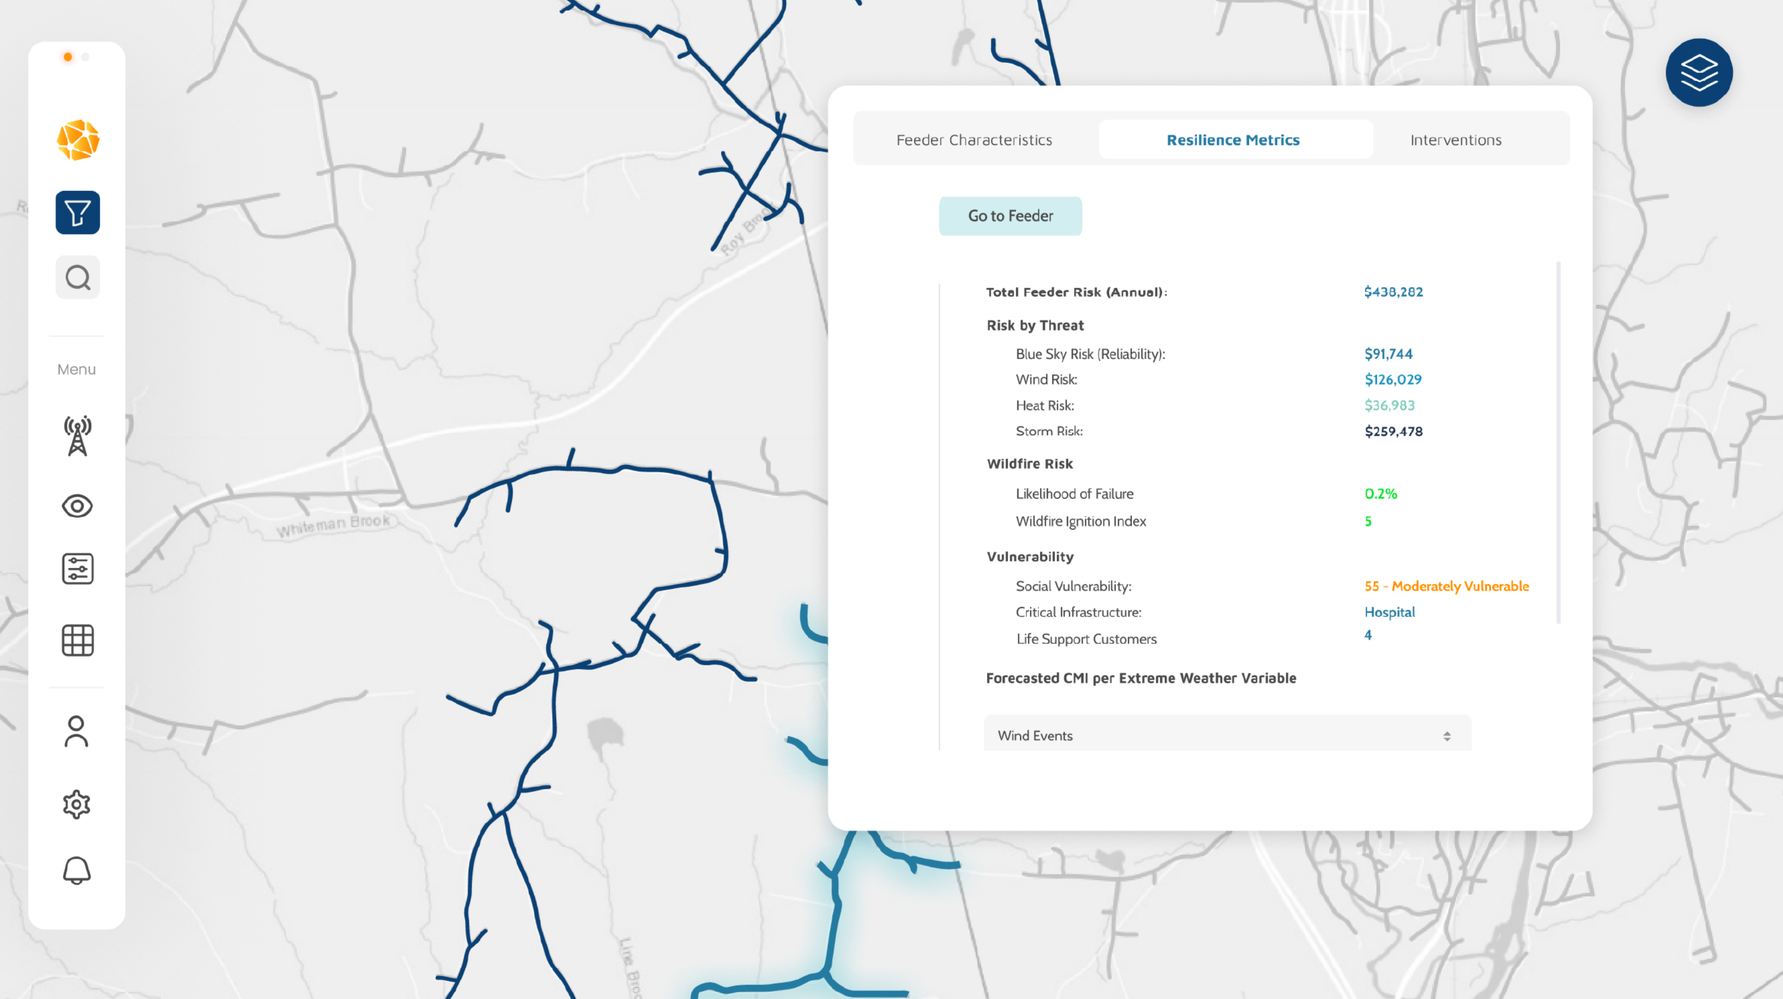This screenshot has height=999, width=1783.
Task: Open the settings gear icon
Action: tap(76, 805)
